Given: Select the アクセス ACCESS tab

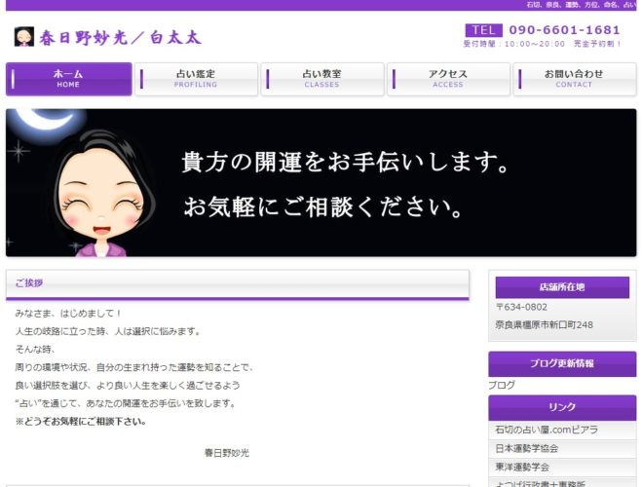Looking at the screenshot, I should [x=448, y=79].
